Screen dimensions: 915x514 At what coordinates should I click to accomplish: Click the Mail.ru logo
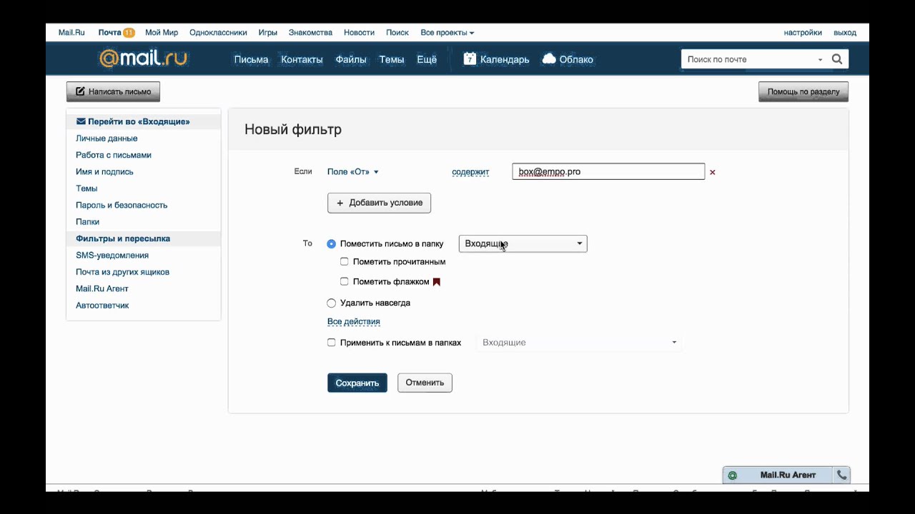[143, 59]
